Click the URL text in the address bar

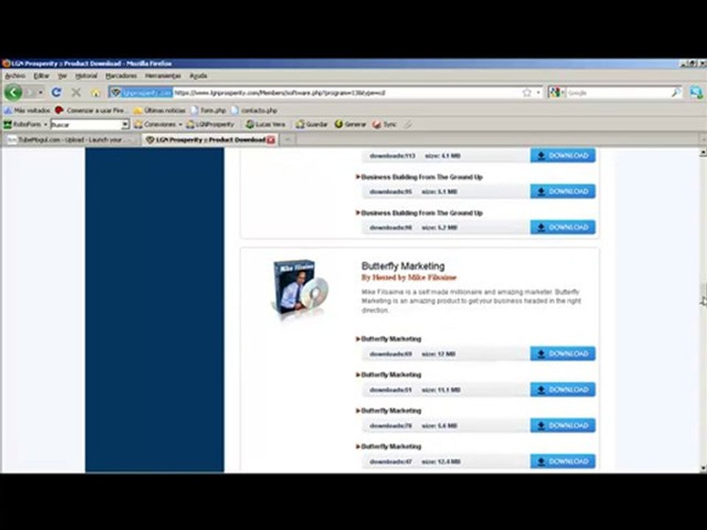pos(280,93)
